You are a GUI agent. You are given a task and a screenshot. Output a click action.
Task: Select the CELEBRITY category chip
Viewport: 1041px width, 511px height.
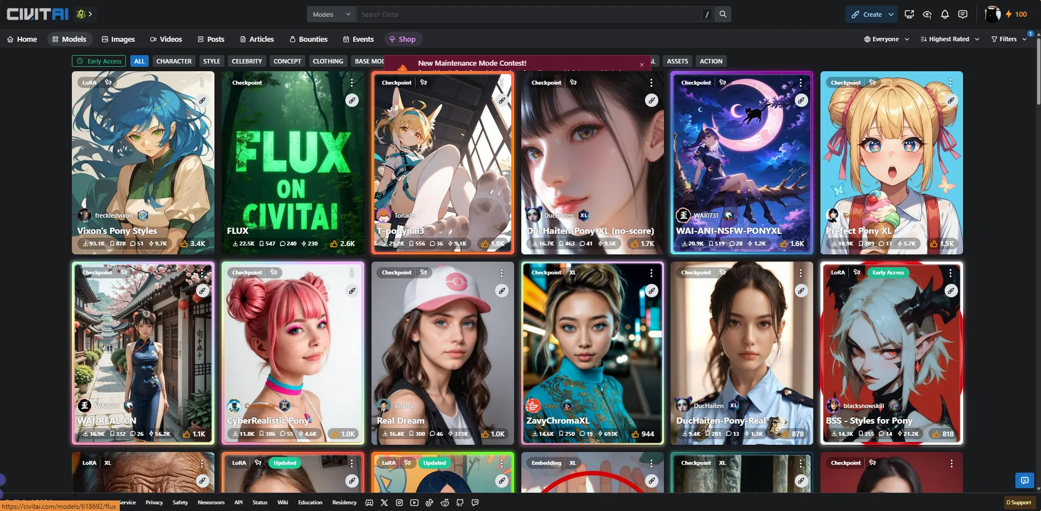(247, 61)
